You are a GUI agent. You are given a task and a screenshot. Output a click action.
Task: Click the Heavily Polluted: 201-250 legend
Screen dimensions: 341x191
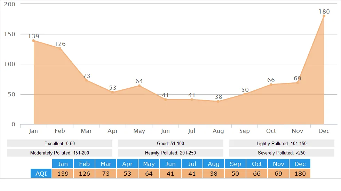tap(170, 153)
